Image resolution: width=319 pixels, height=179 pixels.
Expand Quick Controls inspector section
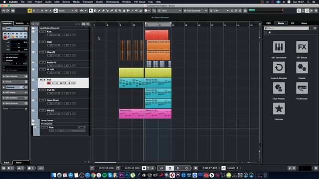coord(15,103)
